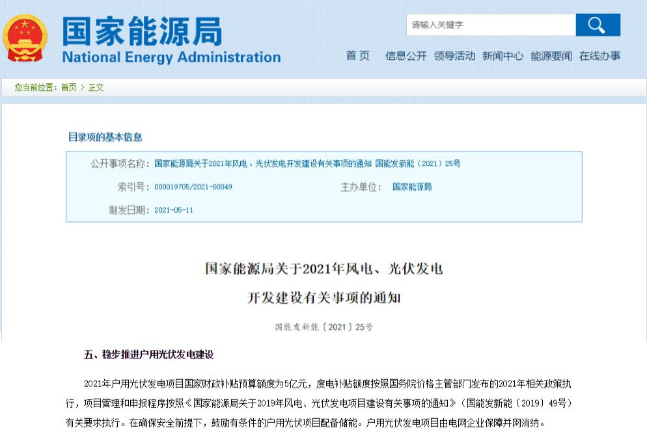The height and width of the screenshot is (441, 647).
Task: Select the 首页 navigation menu item
Action: (x=359, y=57)
